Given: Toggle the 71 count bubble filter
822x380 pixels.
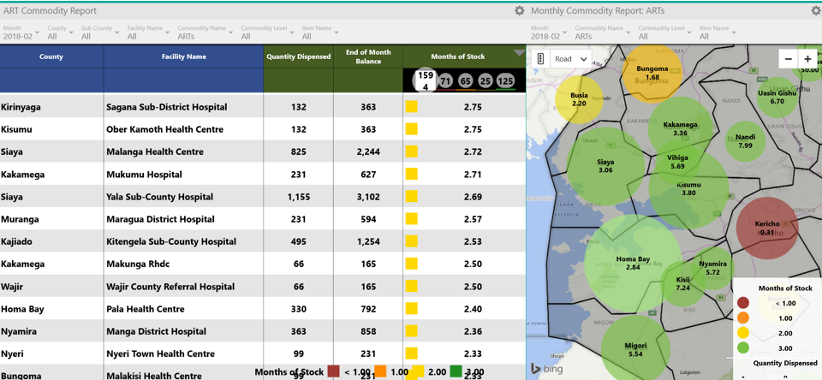Looking at the screenshot, I should pyautogui.click(x=445, y=81).
